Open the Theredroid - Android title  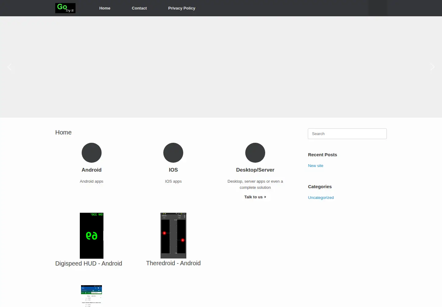[173, 263]
